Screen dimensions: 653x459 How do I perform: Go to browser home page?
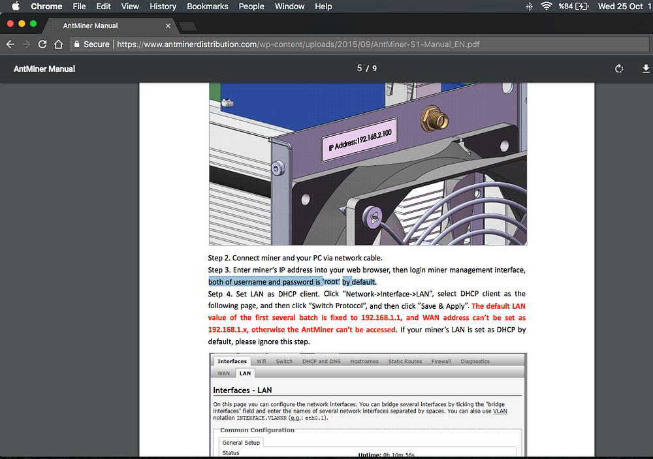click(58, 44)
